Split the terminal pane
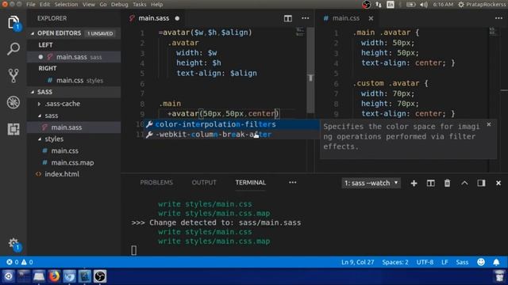This screenshot has height=285, width=508. [430, 183]
